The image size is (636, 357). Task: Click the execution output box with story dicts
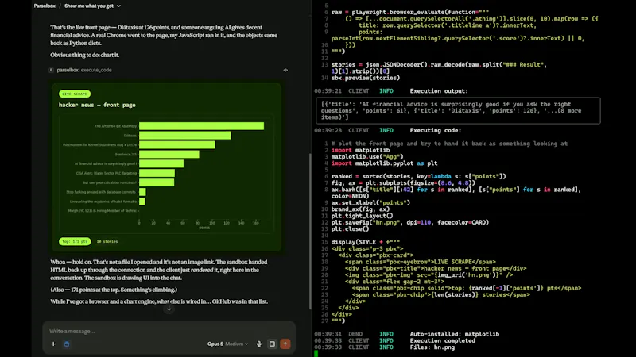tap(459, 110)
